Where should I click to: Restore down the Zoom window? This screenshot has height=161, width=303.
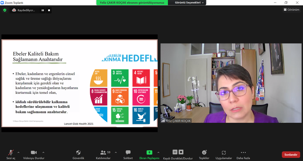286,2
